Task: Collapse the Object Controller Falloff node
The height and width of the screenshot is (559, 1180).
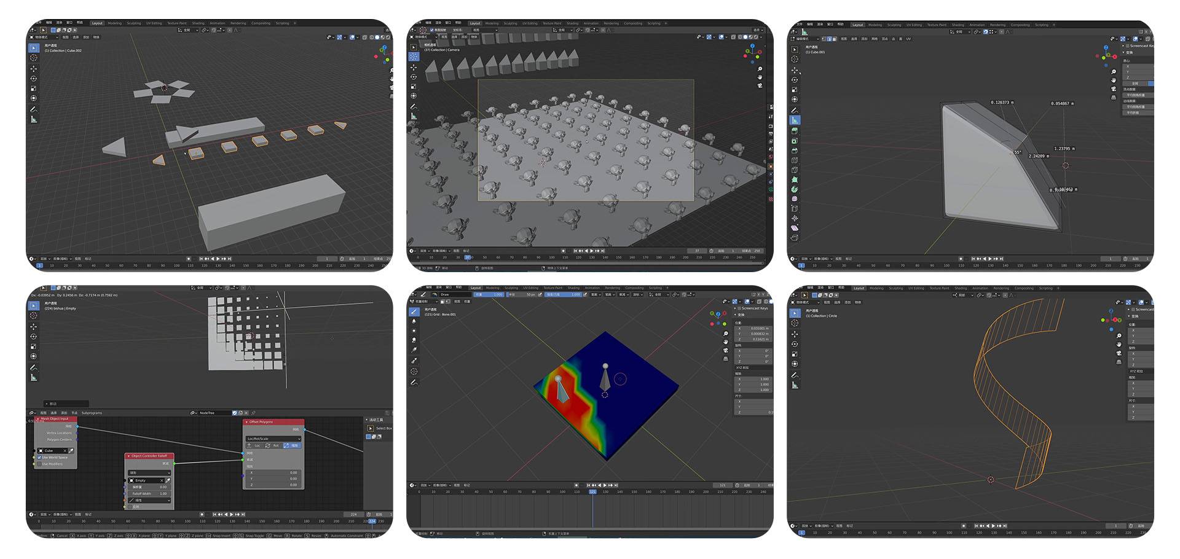Action: click(128, 456)
